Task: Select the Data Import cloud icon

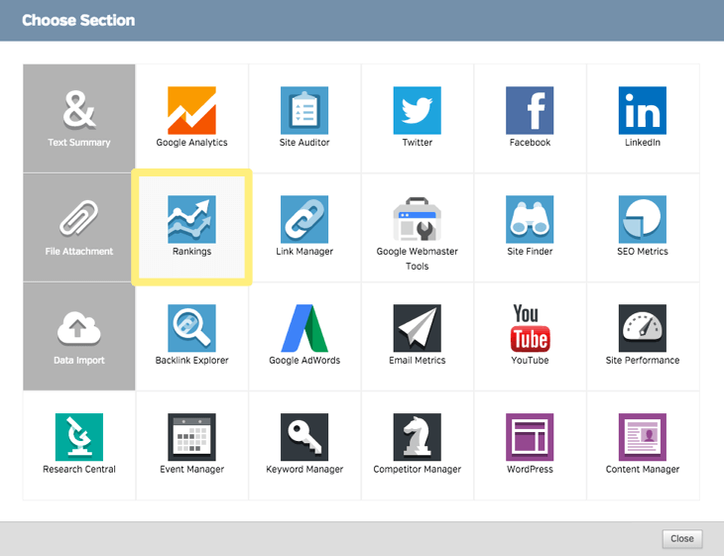Action: pos(79,328)
